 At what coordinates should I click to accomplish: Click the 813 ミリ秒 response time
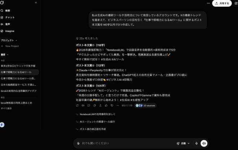pyautogui.click(x=127, y=105)
